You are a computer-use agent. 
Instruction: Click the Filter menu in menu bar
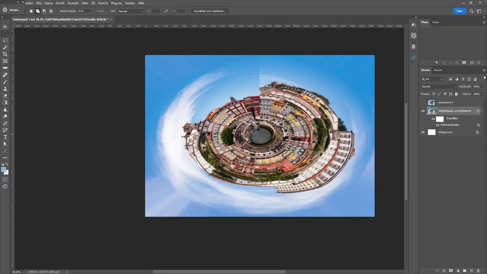click(x=85, y=3)
